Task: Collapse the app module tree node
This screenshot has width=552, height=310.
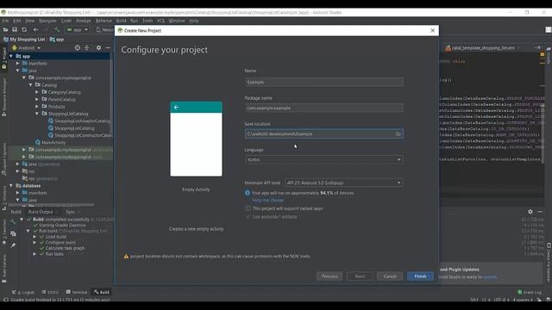Action: pos(11,56)
